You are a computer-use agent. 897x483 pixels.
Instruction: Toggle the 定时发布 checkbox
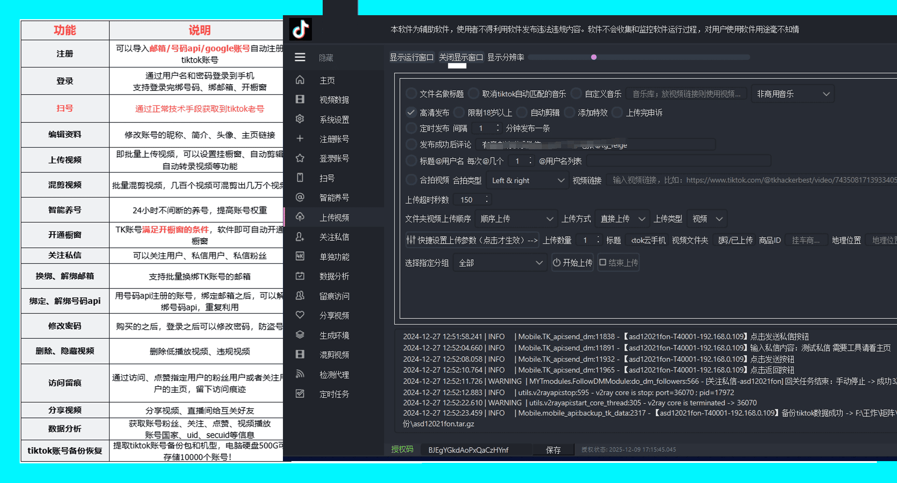411,129
